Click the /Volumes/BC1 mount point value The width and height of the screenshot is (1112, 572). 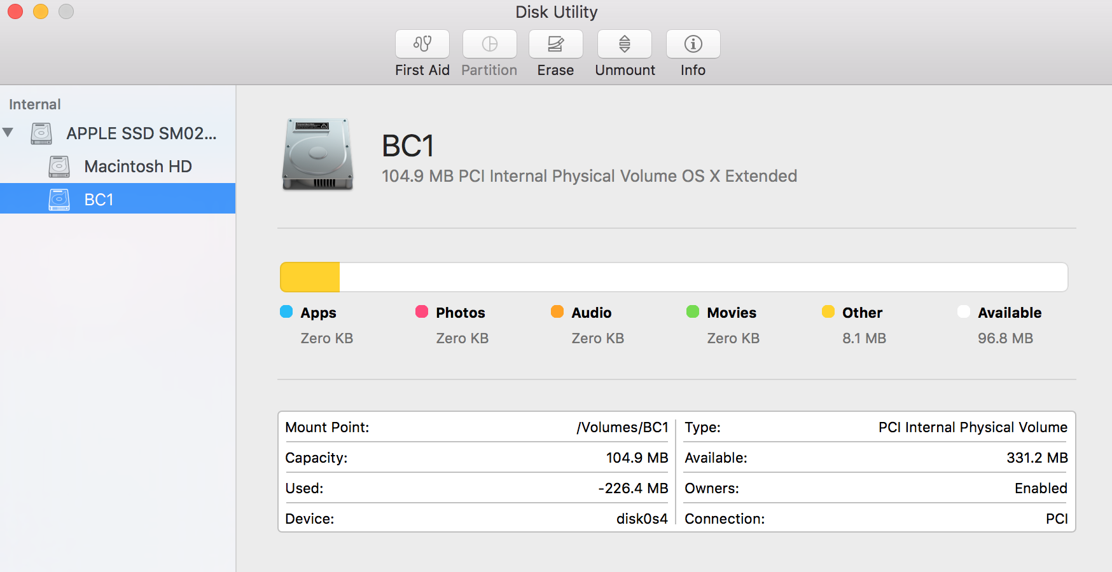(x=622, y=427)
